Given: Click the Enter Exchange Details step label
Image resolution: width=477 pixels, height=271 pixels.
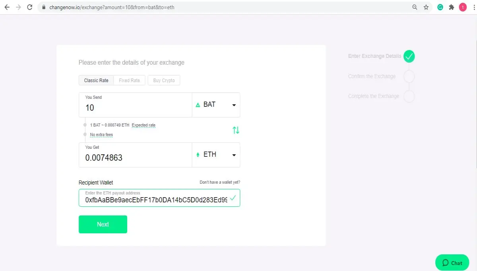Looking at the screenshot, I should pyautogui.click(x=375, y=56).
